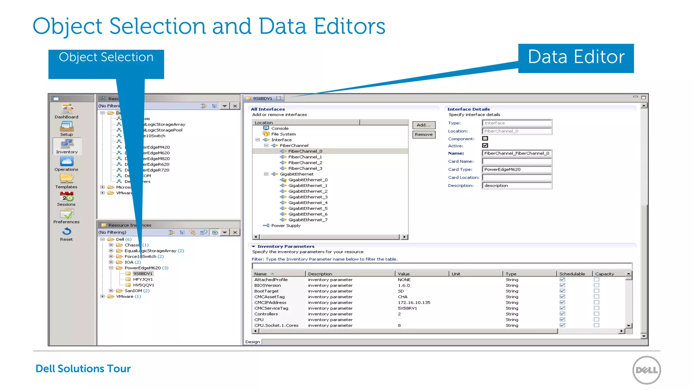
Task: Sort table by Value column header
Action: click(x=422, y=274)
